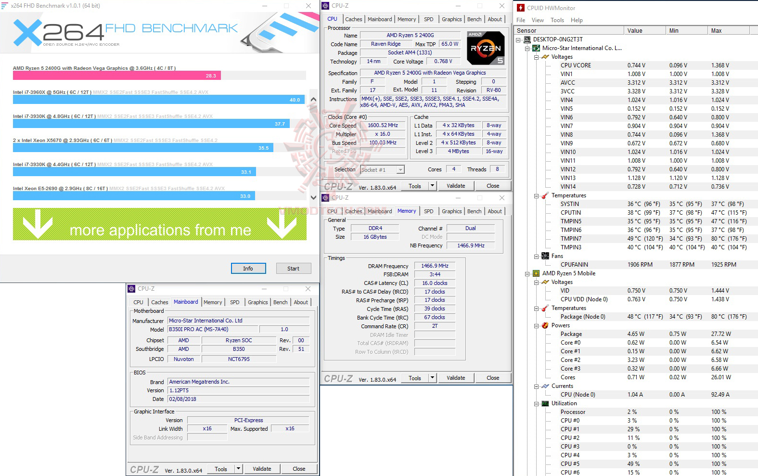Open Tools dropdown arrow in CPU-Z Mainboard window
Viewport: 758px width, 476px height.
238,469
